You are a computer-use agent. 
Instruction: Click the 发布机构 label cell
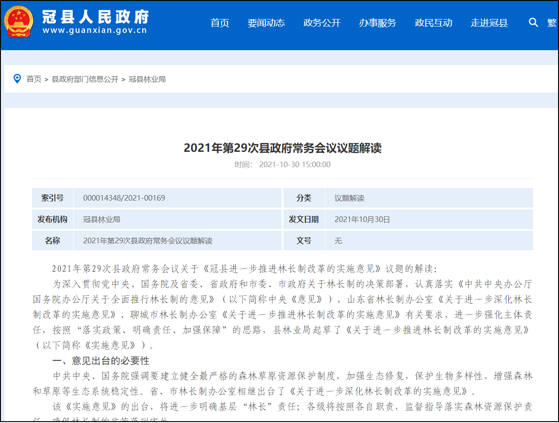coord(53,219)
